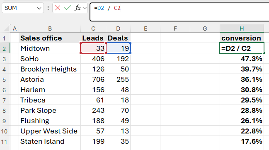Select all cells via the corner triangle
The width and height of the screenshot is (269, 150).
click(x=6, y=29)
